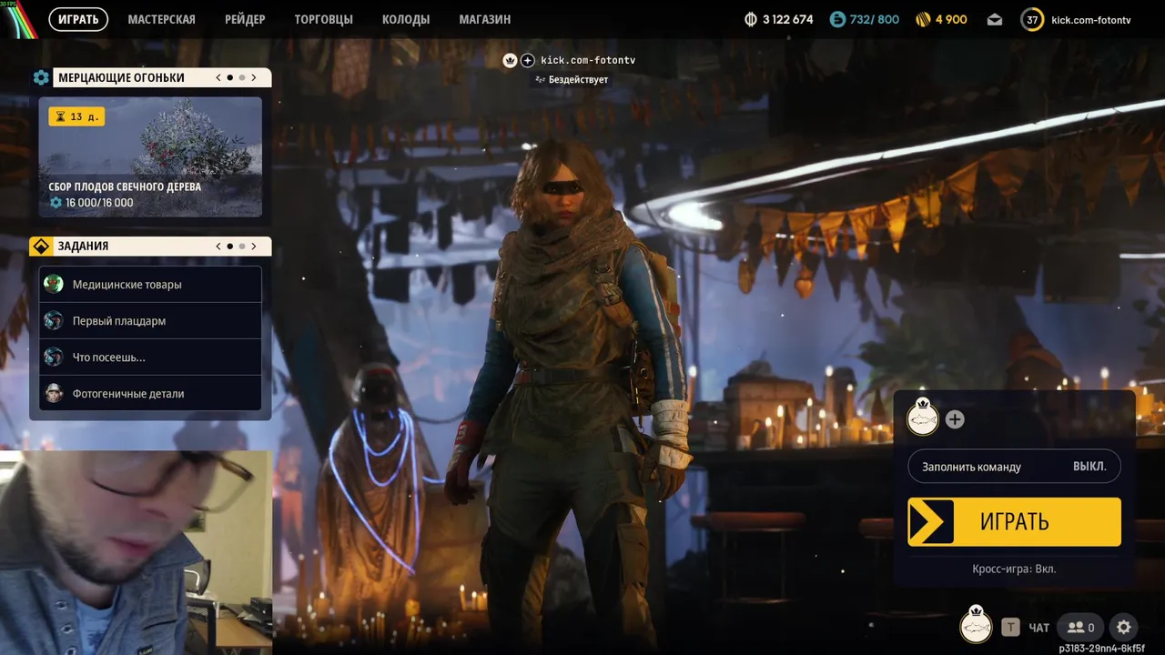This screenshot has height=655, width=1165.
Task: Open the РЕЙДЕР tab
Action: coord(245,19)
